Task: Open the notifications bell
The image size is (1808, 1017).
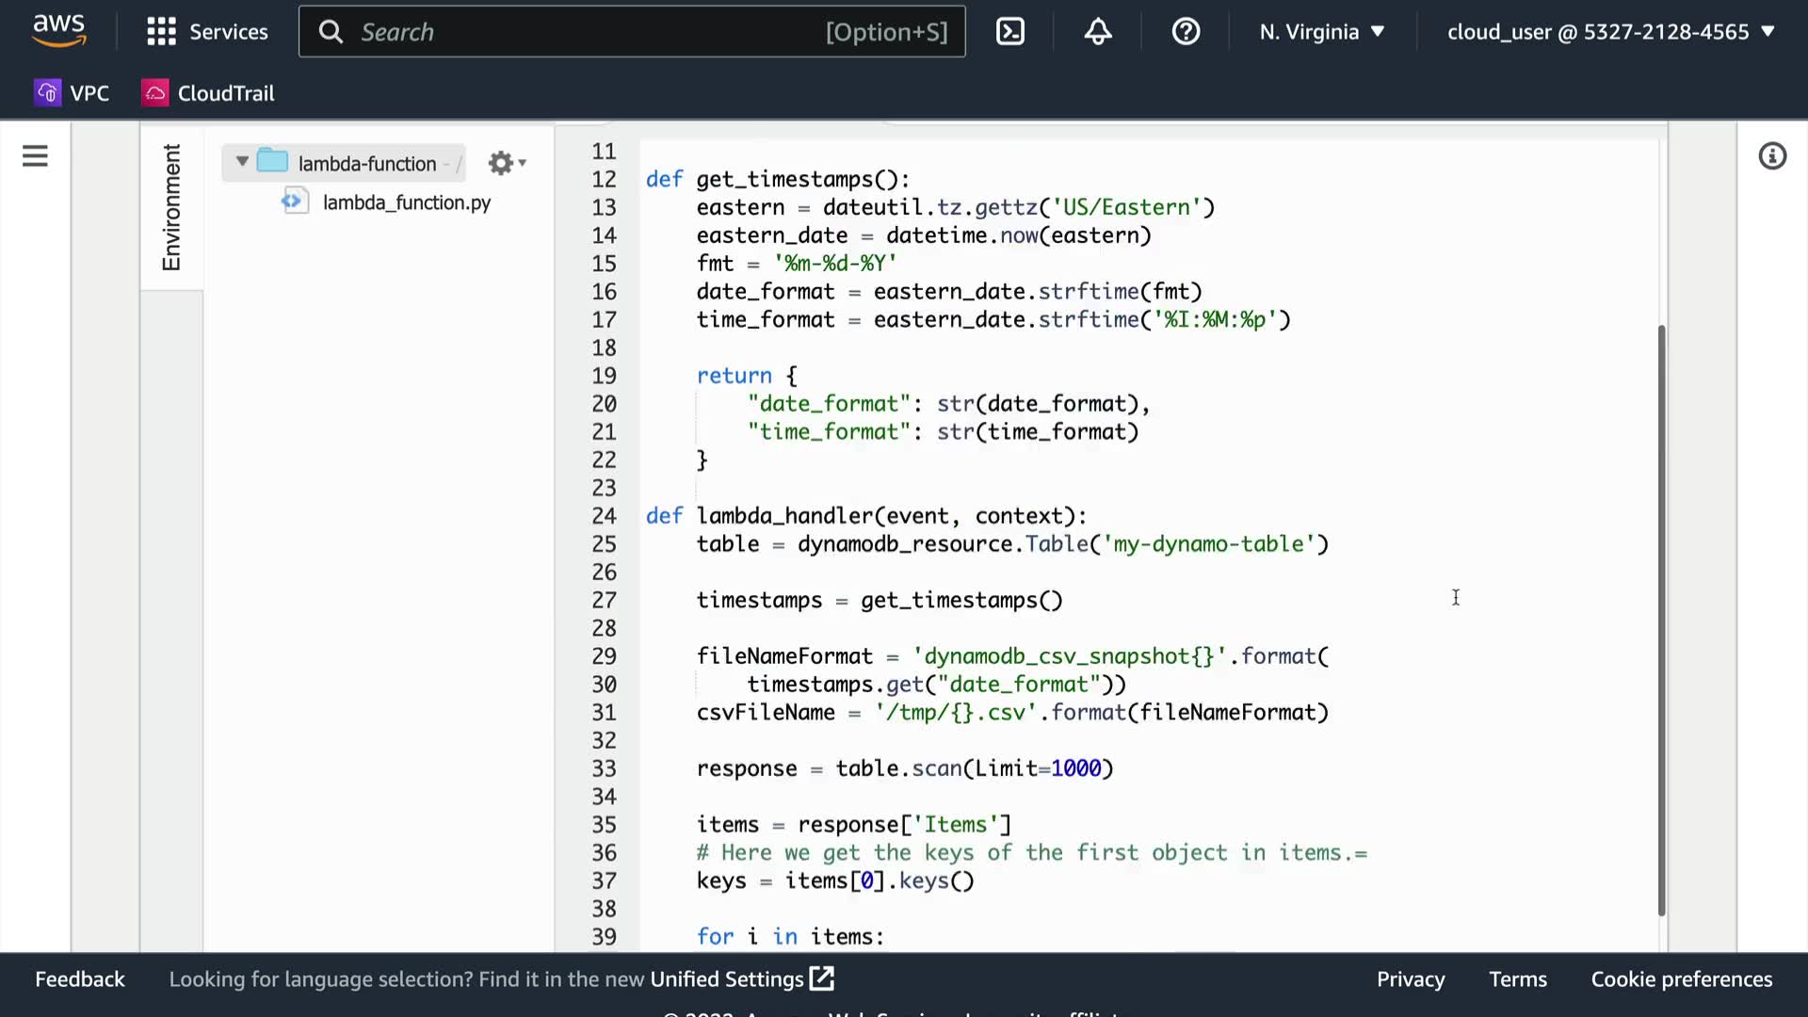Action: 1097,32
